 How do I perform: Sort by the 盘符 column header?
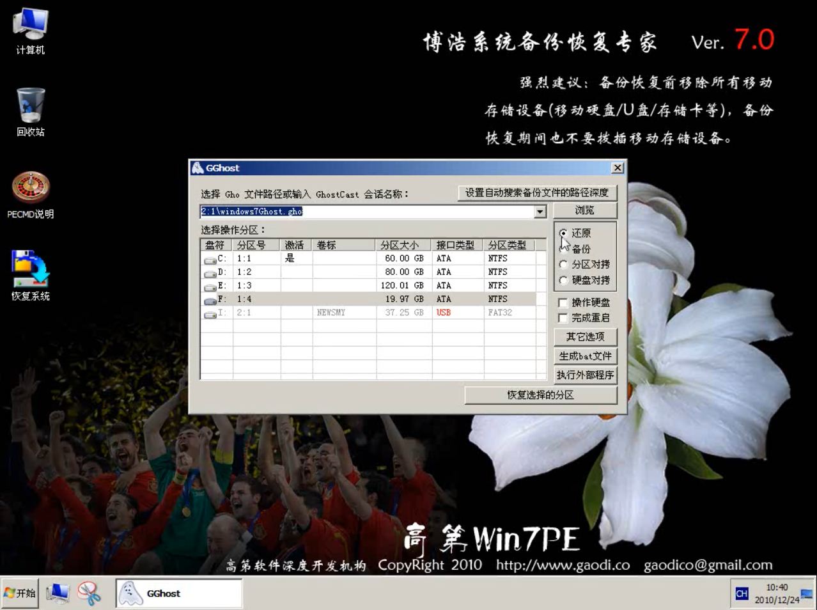pyautogui.click(x=217, y=245)
